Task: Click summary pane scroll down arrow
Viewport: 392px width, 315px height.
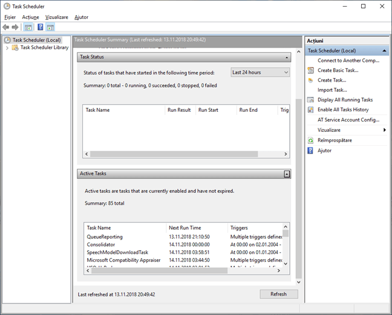Action: click(x=298, y=282)
